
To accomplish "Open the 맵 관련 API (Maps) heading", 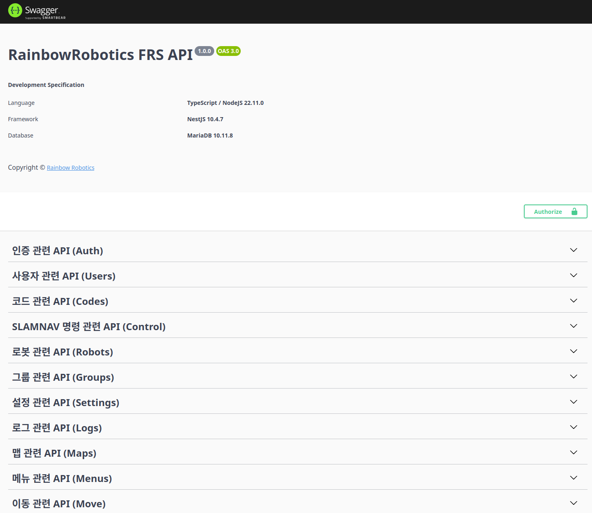I will [54, 453].
